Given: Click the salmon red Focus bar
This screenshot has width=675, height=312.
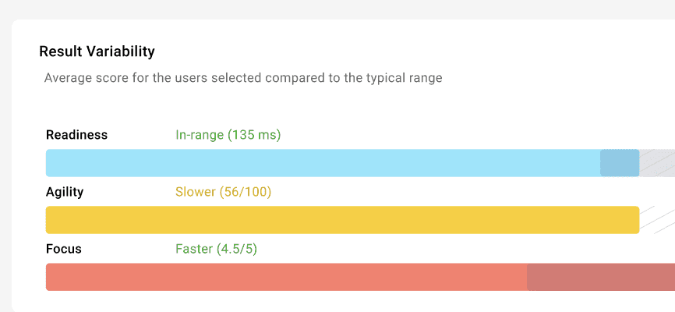Looking at the screenshot, I should click(286, 277).
